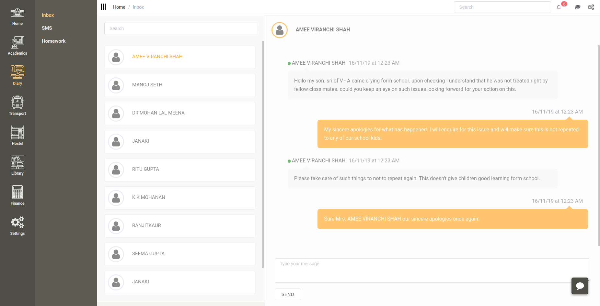
Task: Click the notification bell icon
Action: pyautogui.click(x=559, y=7)
